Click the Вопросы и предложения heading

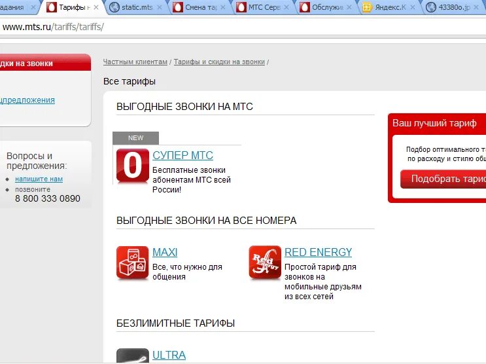(37, 161)
